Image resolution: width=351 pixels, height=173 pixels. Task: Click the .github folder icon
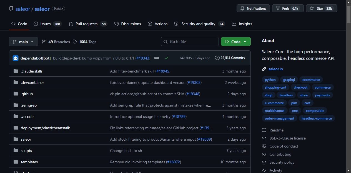[16, 94]
